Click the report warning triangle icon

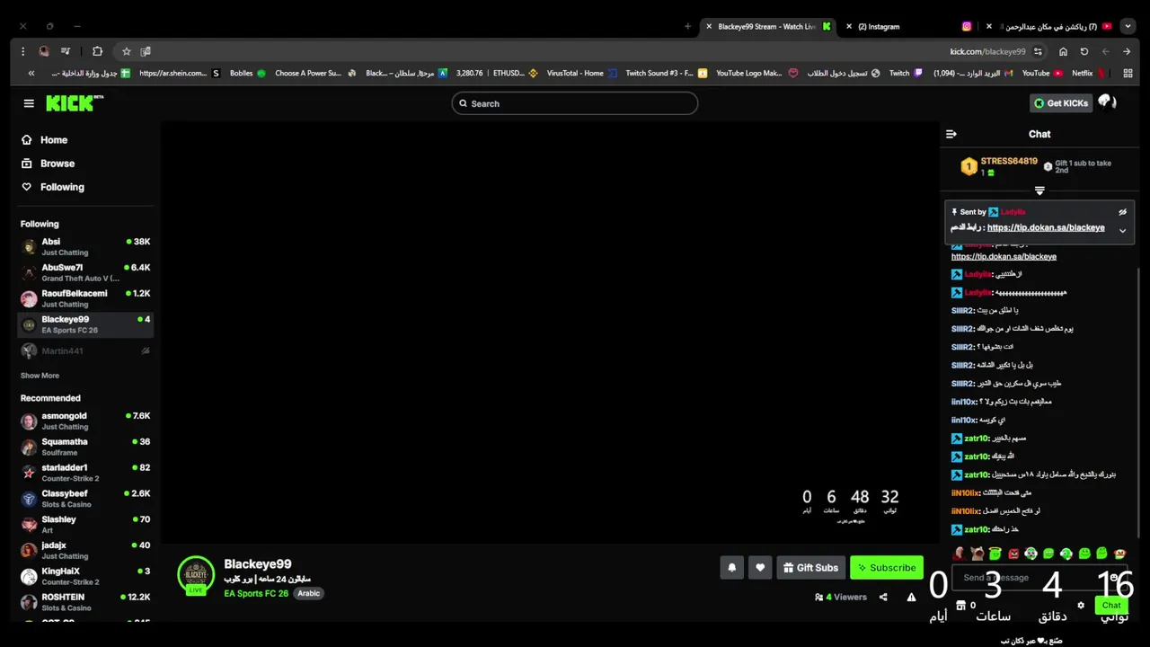(x=911, y=597)
